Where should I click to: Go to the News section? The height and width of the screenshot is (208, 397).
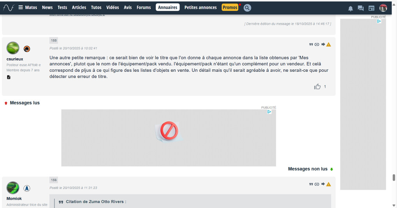[47, 8]
